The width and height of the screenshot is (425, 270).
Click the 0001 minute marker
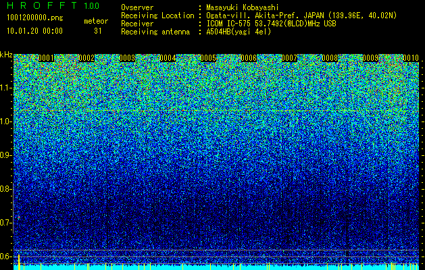pos(46,58)
